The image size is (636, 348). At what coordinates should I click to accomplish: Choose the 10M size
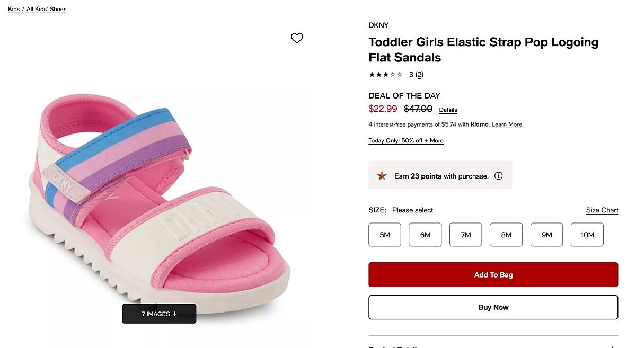[587, 235]
